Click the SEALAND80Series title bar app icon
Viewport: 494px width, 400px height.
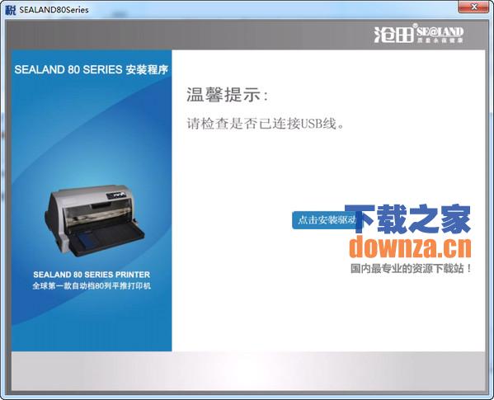point(10,10)
